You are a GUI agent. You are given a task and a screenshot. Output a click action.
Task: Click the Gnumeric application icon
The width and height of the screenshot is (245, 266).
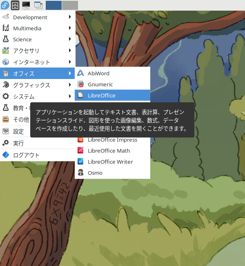(80, 84)
